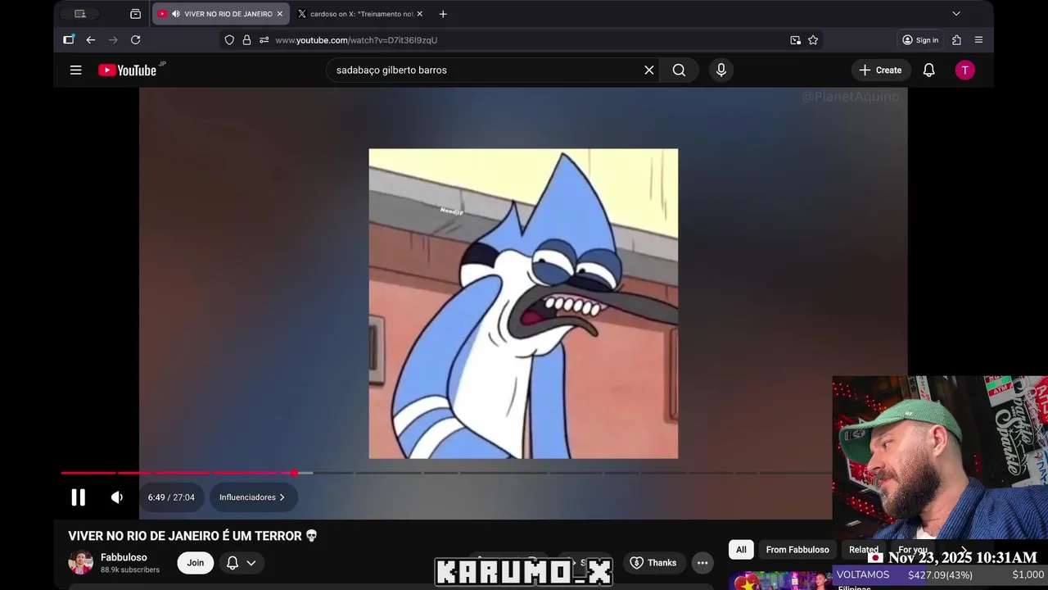Open the browser application menu
The image size is (1048, 590).
click(x=978, y=40)
